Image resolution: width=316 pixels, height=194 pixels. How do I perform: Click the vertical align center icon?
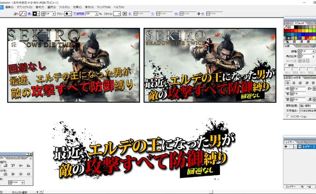[x=21, y=166]
